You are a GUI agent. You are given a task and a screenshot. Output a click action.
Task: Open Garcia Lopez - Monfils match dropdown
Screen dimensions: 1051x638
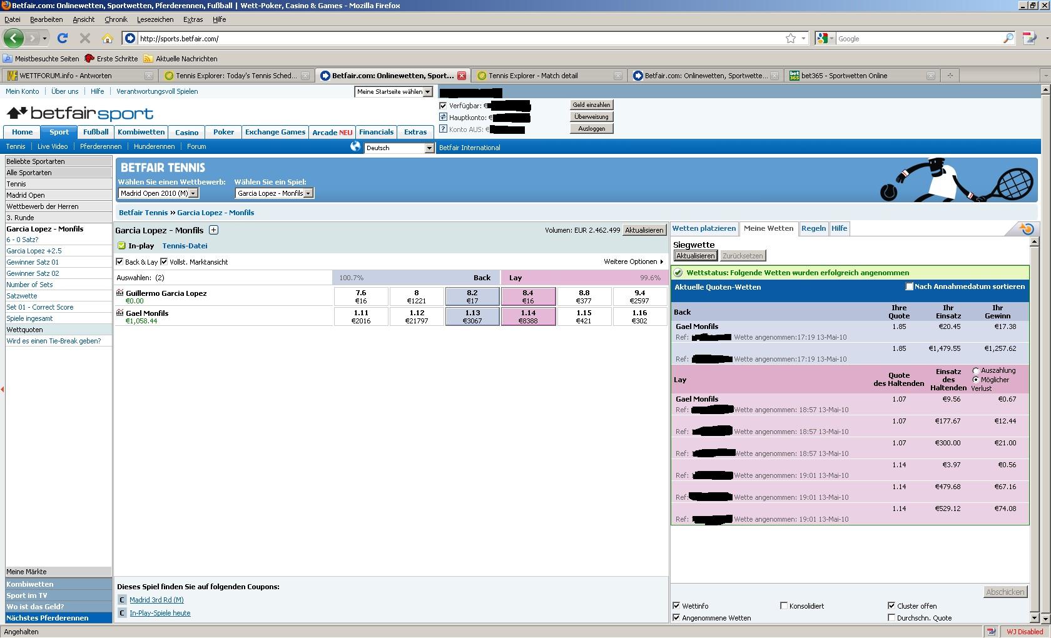274,193
